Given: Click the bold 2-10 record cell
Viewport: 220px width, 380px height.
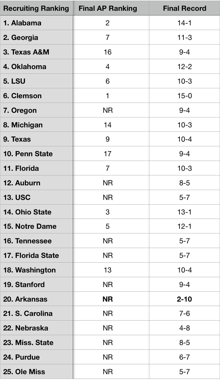Looking at the screenshot, I should (x=185, y=299).
